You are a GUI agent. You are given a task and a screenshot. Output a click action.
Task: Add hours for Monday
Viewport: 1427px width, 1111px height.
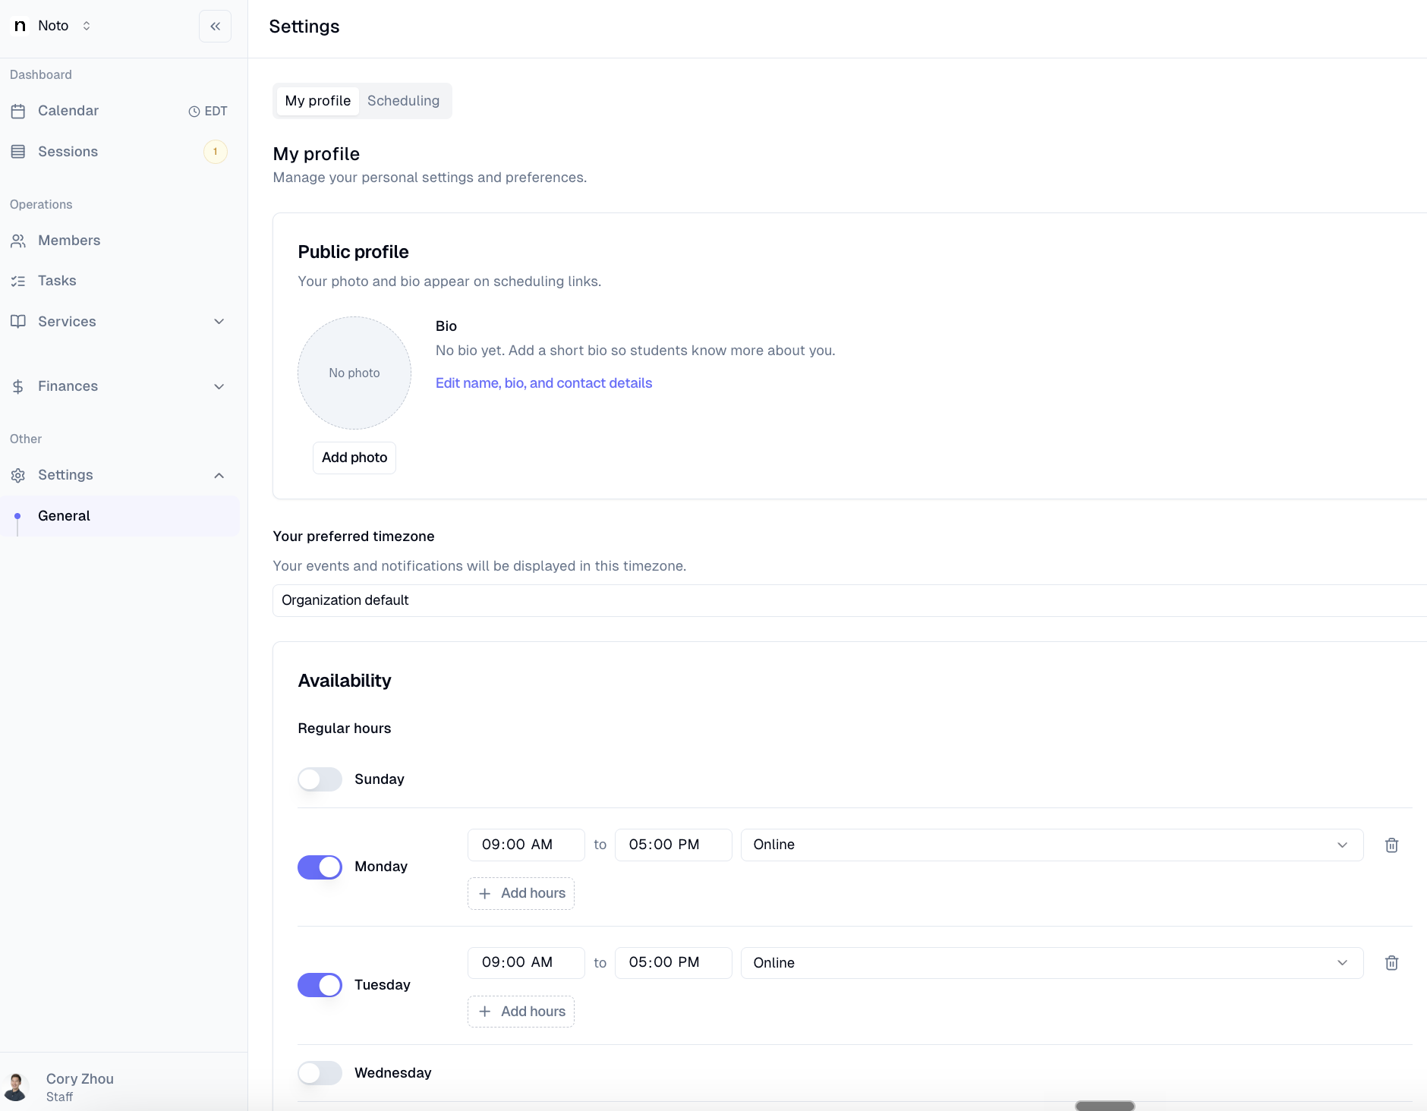[x=521, y=893]
